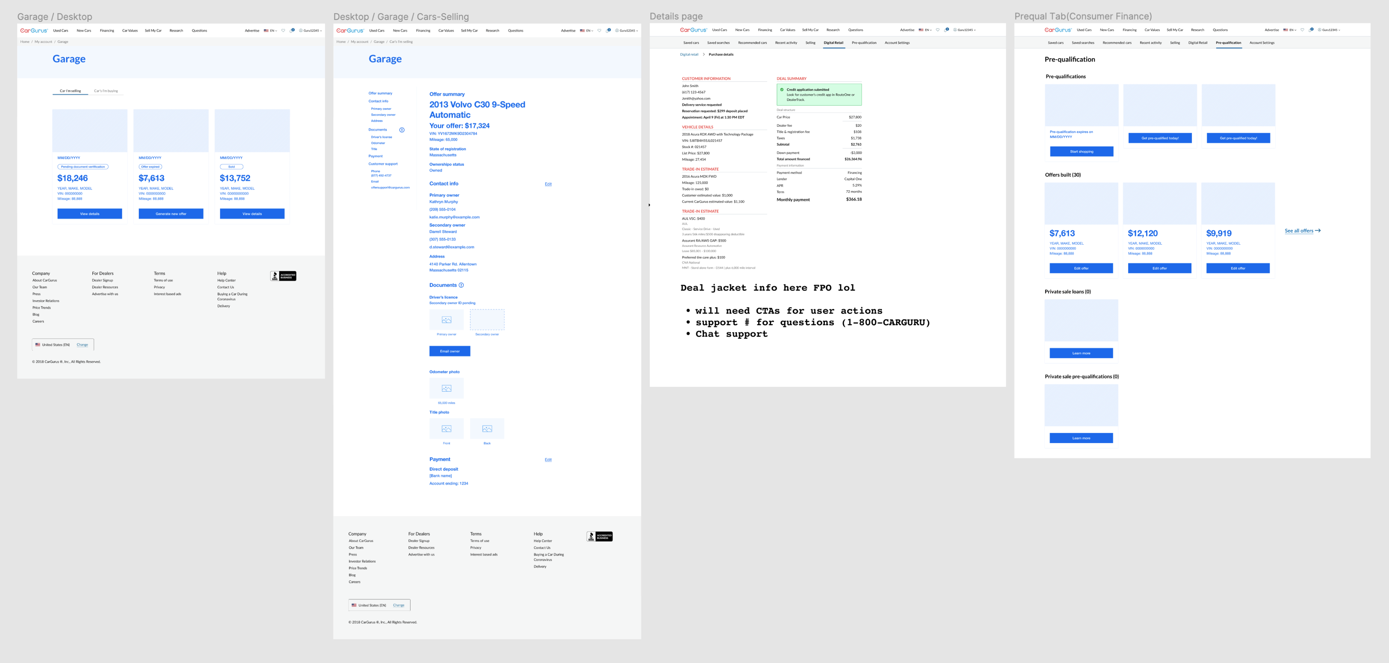The image size is (1389, 663).
Task: Click BBB Accredited badge in Cars-Selling footer
Action: [x=600, y=537]
